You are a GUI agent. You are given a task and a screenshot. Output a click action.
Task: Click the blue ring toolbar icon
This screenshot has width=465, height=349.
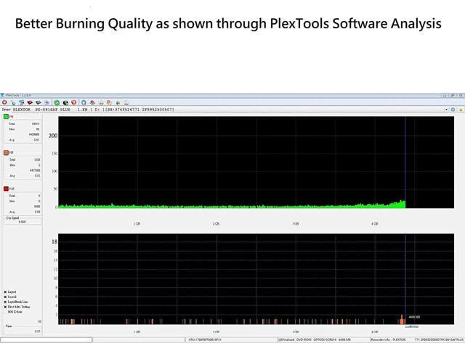point(84,103)
